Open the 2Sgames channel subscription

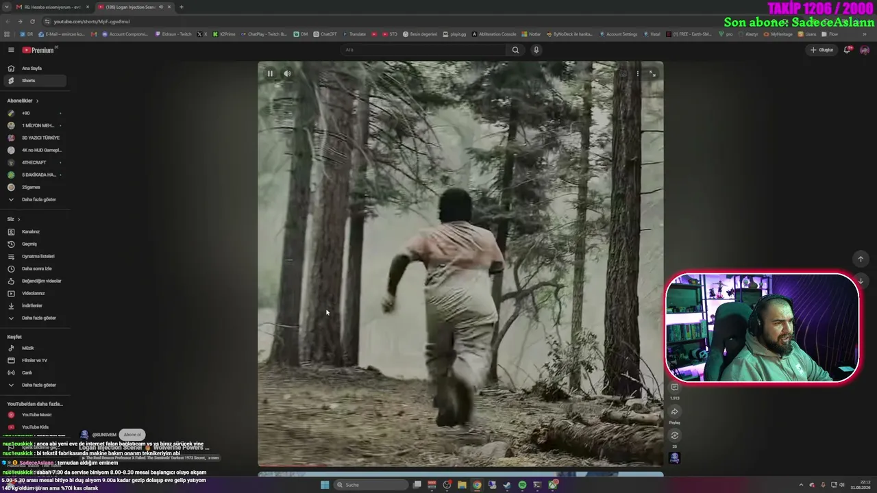click(x=34, y=187)
